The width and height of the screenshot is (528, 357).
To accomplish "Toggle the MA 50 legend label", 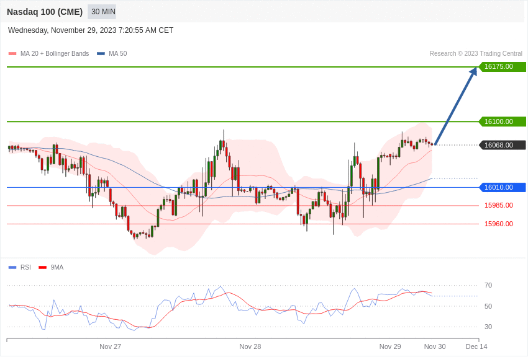I will (x=118, y=54).
